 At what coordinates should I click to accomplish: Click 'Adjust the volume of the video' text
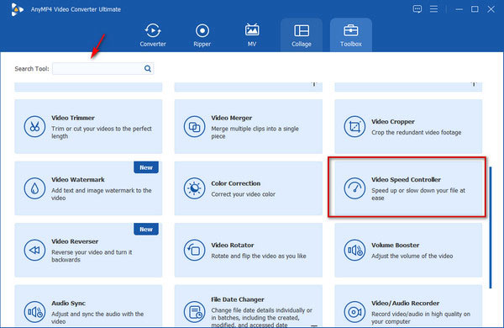click(x=412, y=256)
